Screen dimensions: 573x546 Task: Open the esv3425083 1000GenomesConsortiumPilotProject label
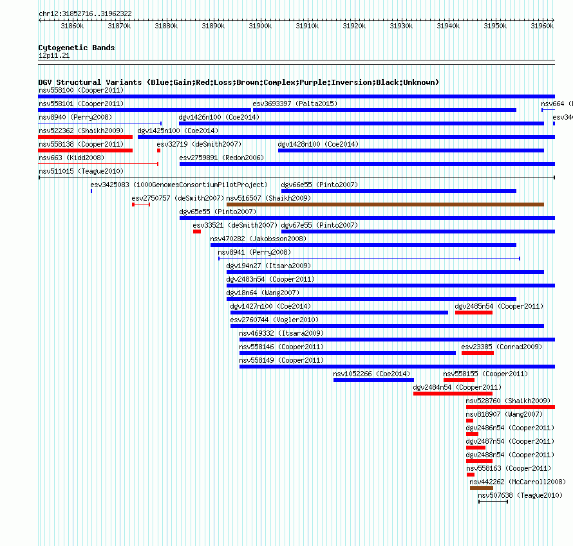179,185
